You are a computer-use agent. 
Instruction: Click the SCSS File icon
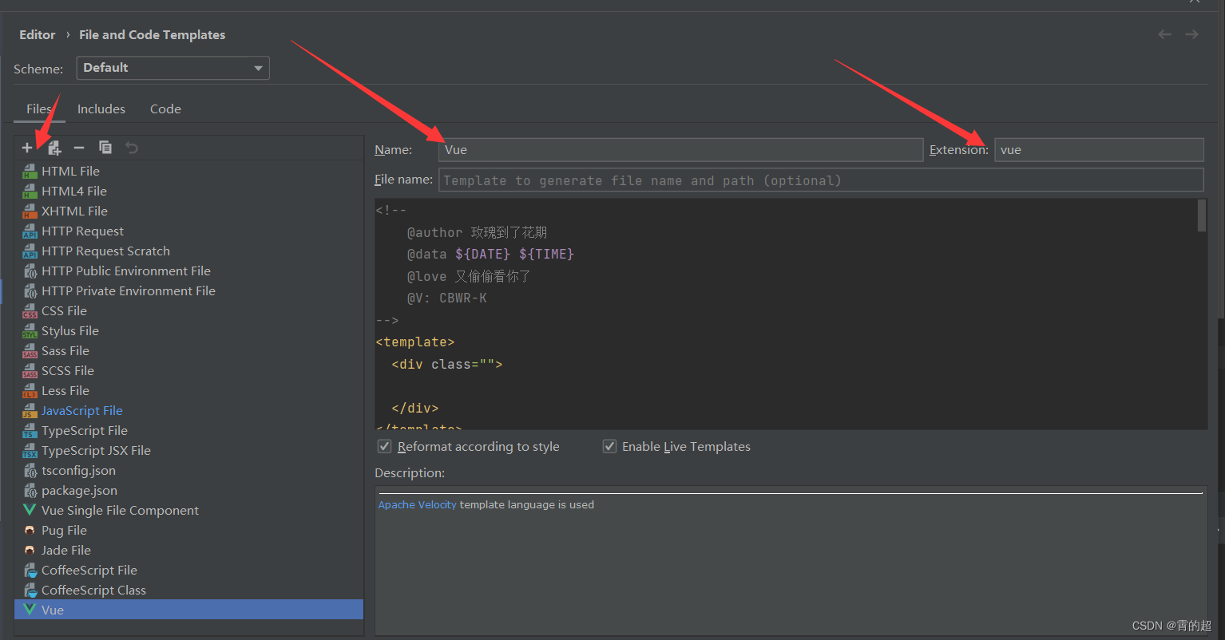click(x=30, y=370)
